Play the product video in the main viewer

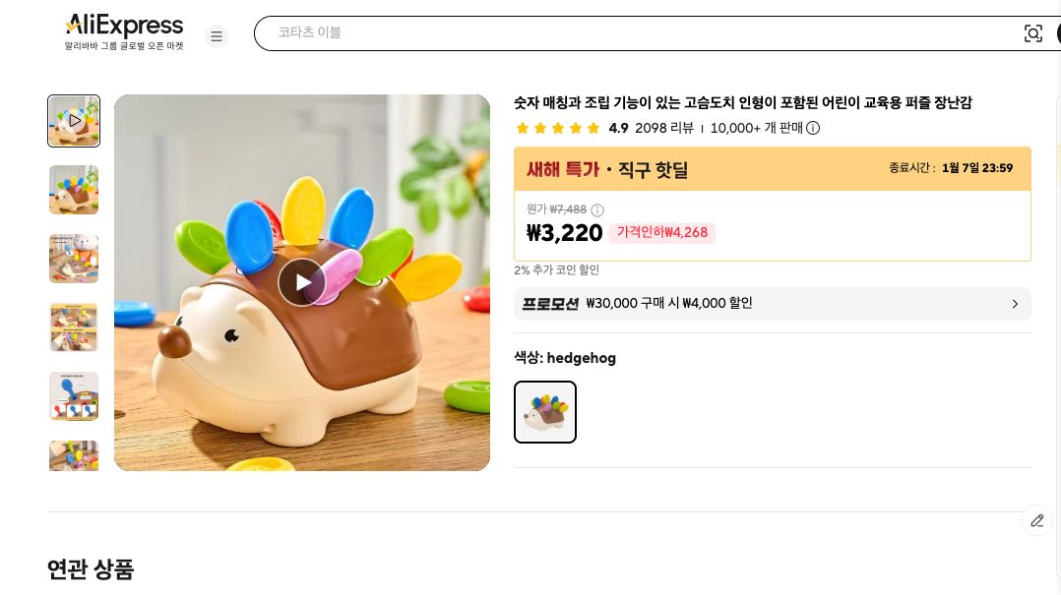pos(302,282)
